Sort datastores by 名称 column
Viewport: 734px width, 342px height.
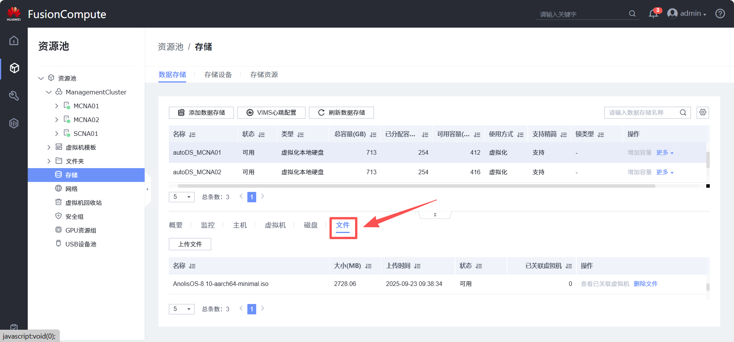coord(192,135)
